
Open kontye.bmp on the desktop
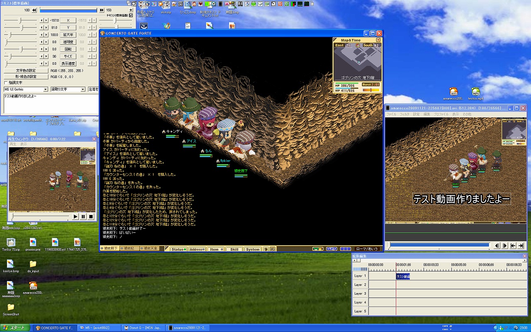11,266
